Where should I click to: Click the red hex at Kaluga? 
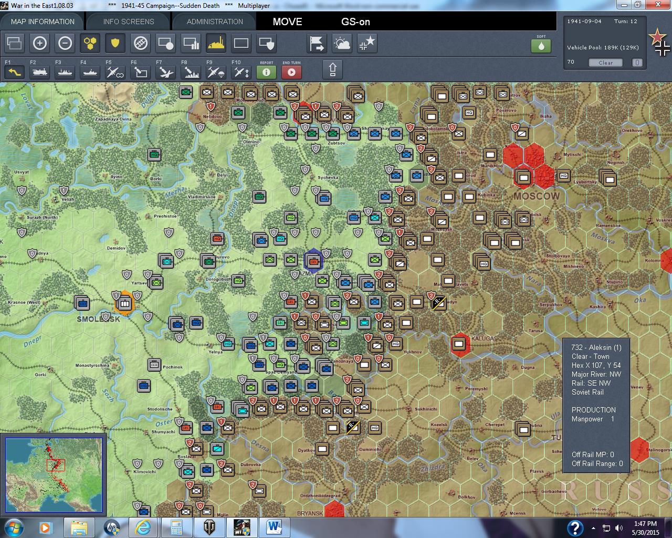pos(460,345)
